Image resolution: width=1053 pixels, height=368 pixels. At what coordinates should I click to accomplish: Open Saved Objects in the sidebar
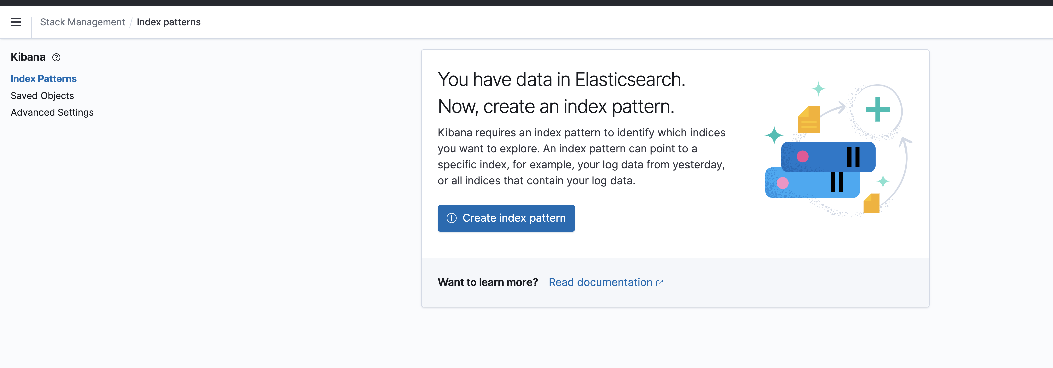(42, 96)
